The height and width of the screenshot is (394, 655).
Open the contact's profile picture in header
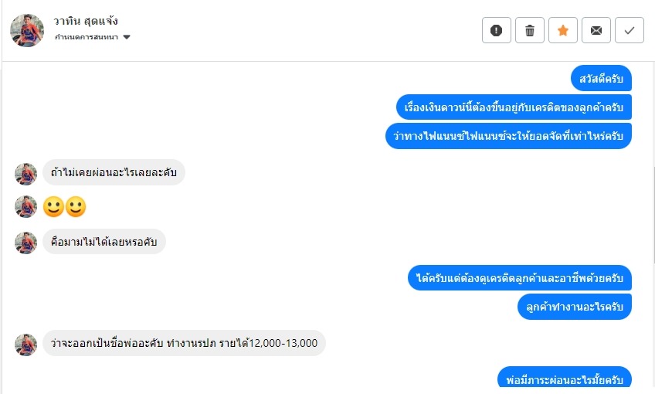(27, 30)
